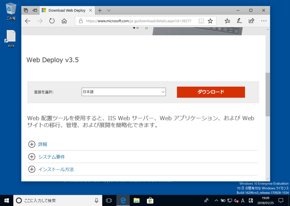Open Task View on taskbar
The height and width of the screenshot is (206, 290).
tap(109, 200)
